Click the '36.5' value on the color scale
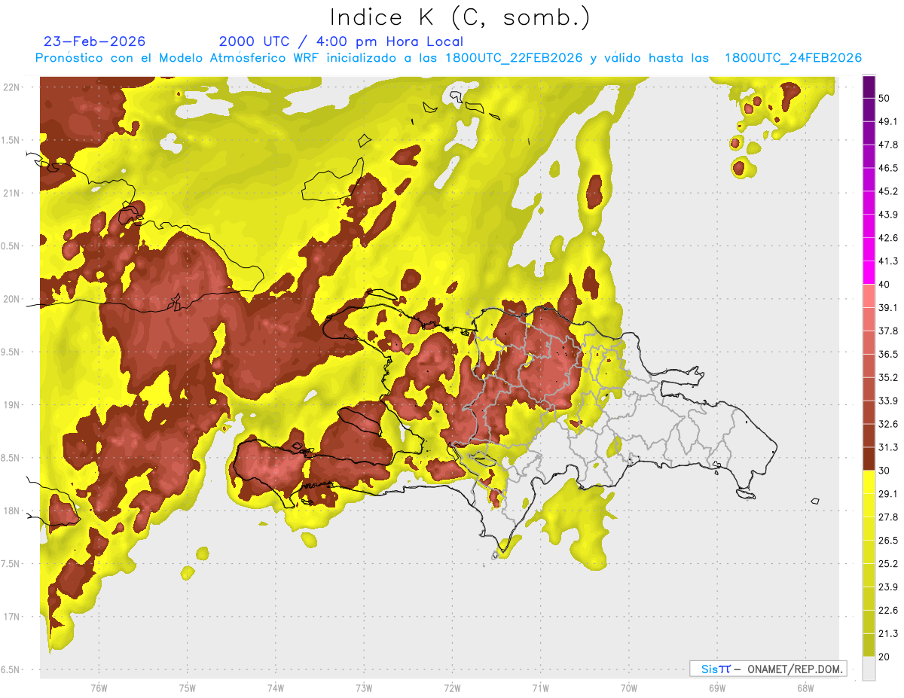This screenshot has width=904, height=698. [888, 354]
